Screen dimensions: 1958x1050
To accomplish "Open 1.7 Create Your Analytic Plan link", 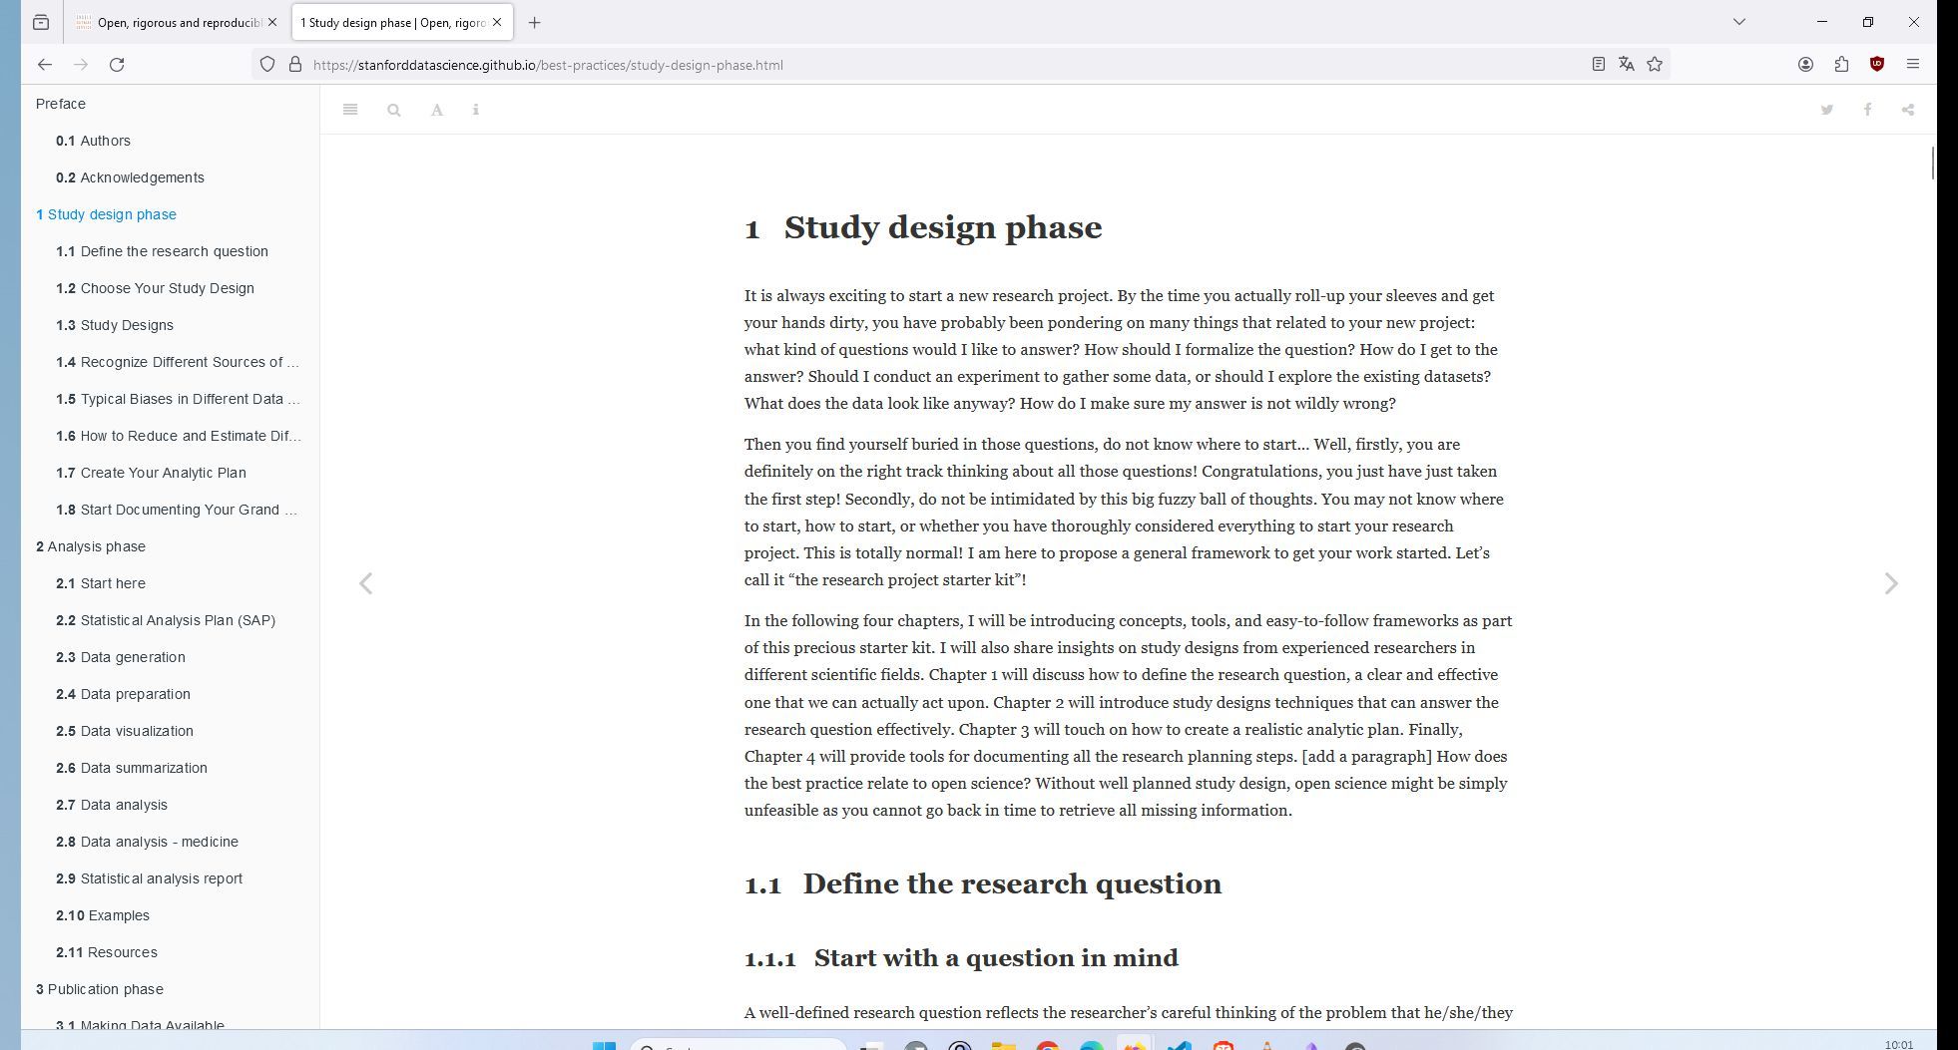I will (x=151, y=473).
